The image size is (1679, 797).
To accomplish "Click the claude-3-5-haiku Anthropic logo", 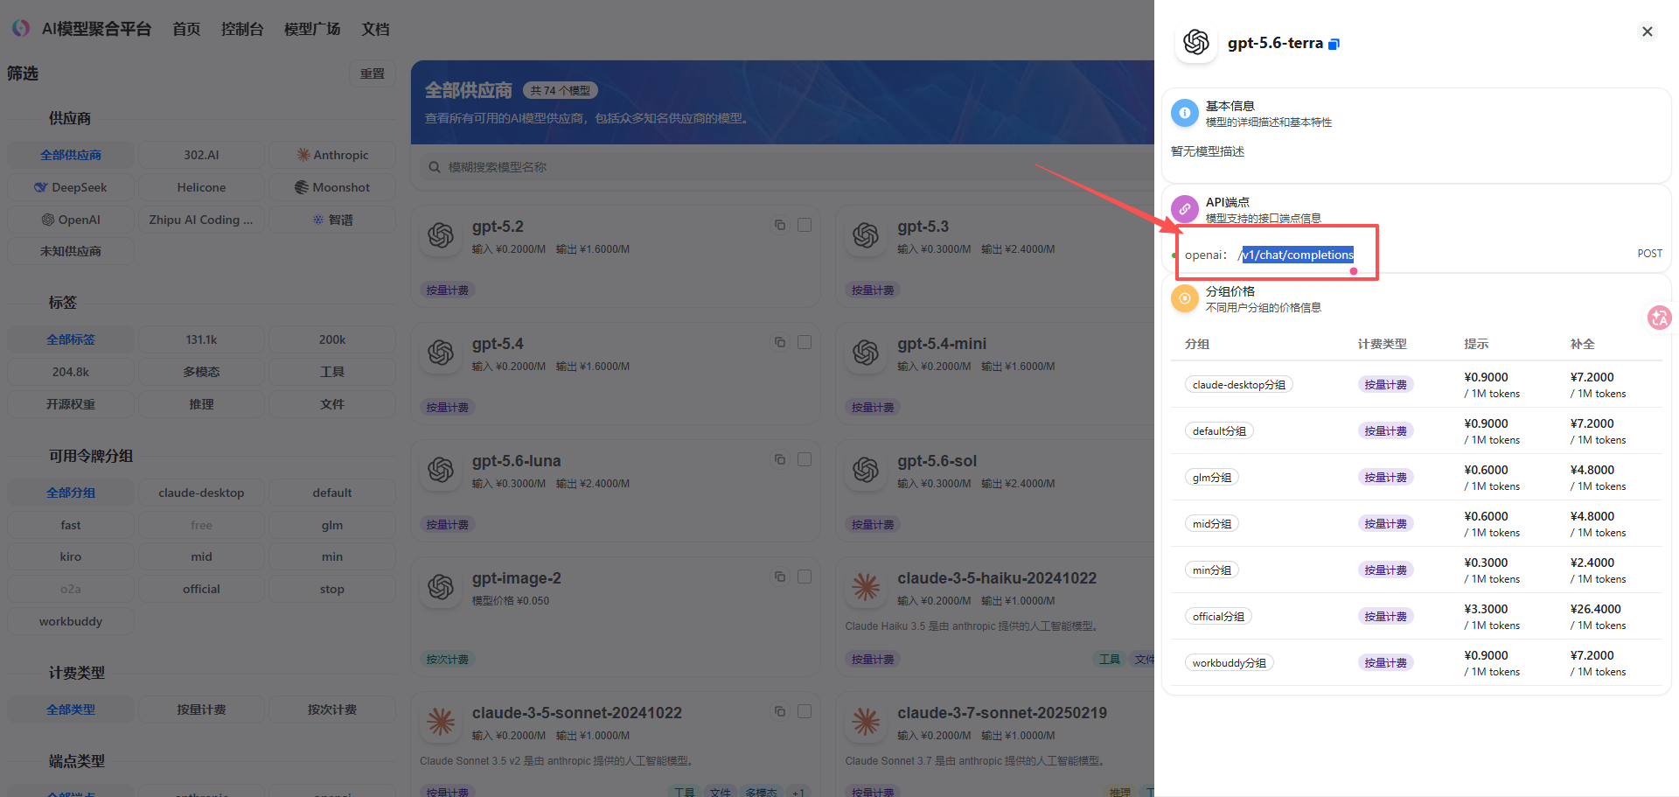I will click(866, 587).
